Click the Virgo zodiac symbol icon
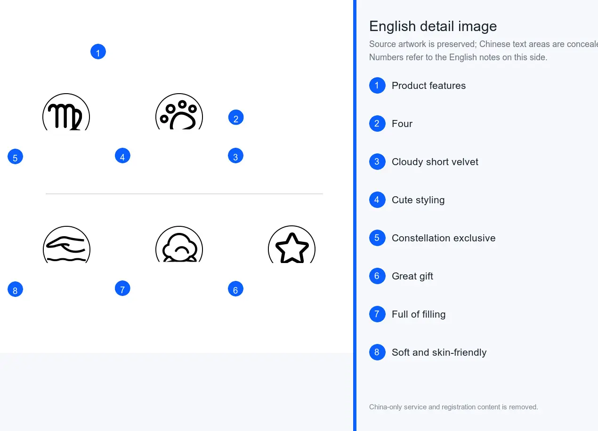 [66, 112]
